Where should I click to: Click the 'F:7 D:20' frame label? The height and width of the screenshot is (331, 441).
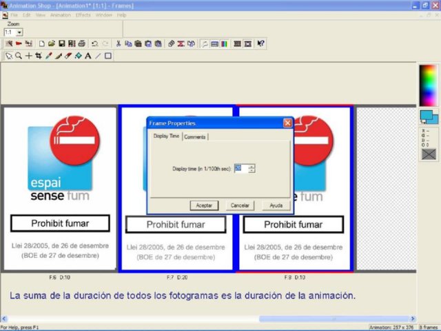[x=177, y=277]
